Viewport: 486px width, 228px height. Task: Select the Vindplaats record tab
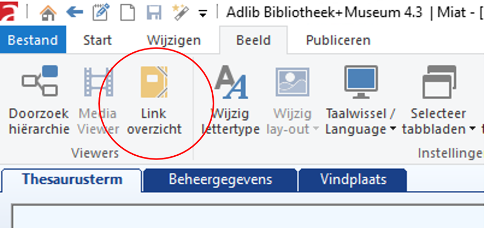click(x=353, y=179)
